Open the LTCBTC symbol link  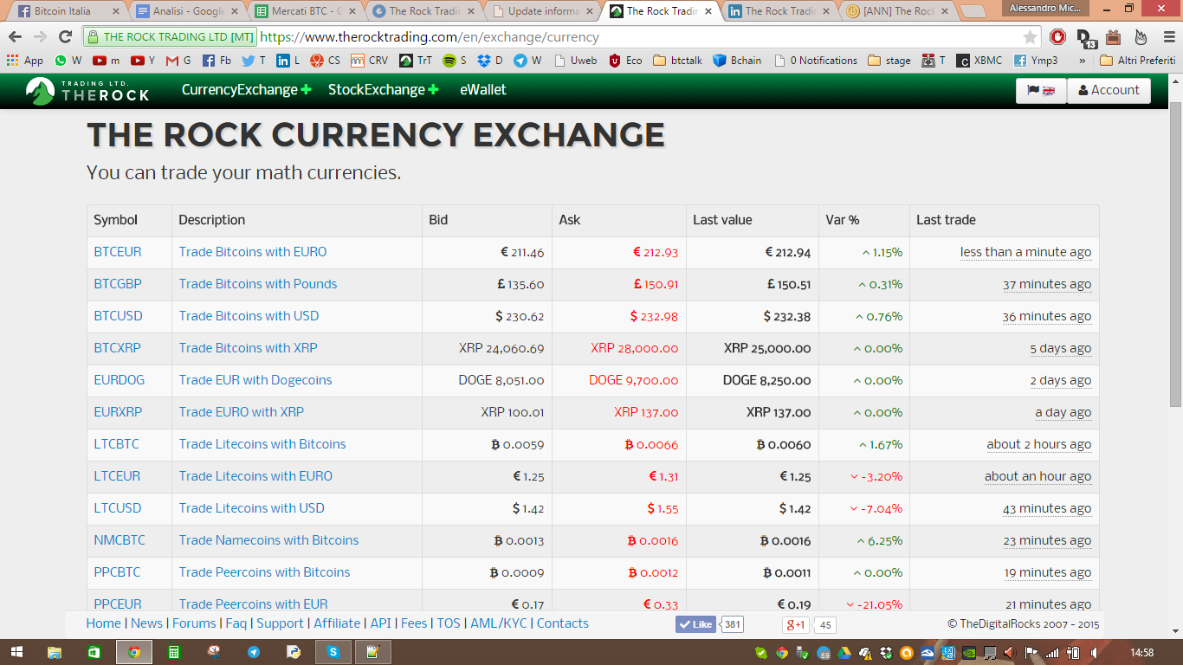(x=117, y=444)
